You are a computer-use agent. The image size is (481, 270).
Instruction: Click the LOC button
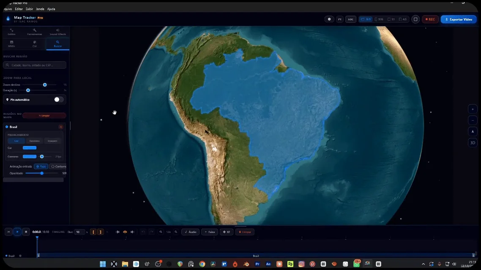point(351,19)
